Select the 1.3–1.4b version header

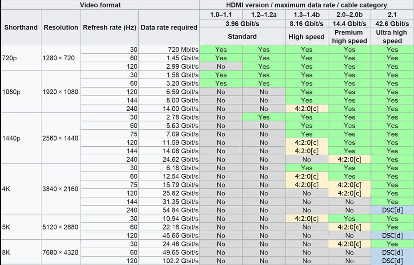click(x=307, y=15)
